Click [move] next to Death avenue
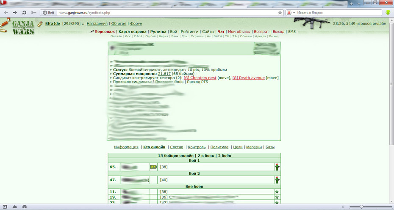394x210 pixels. pos(272,78)
